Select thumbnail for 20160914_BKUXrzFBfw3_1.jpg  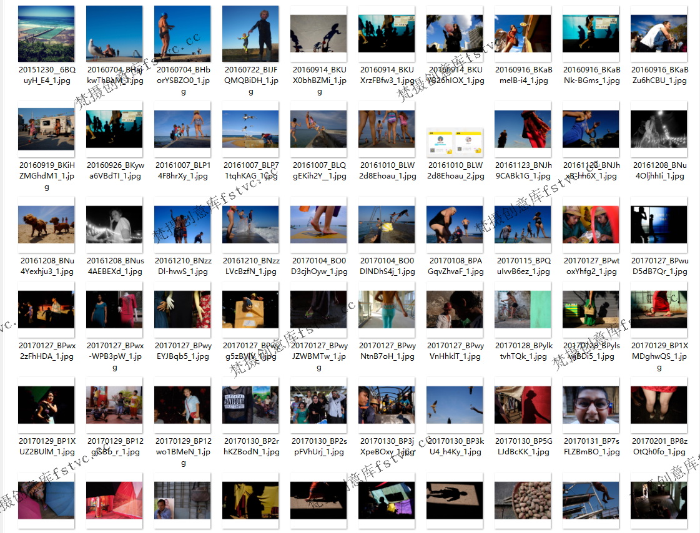387,34
